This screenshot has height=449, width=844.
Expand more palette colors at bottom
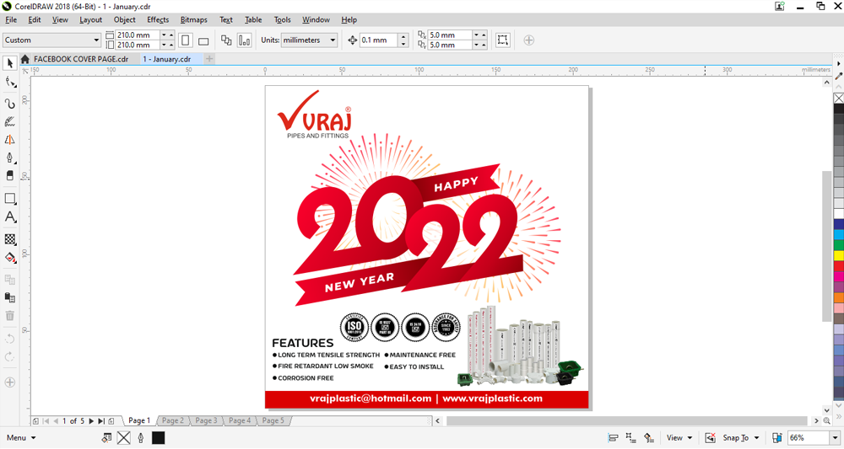pyautogui.click(x=839, y=417)
